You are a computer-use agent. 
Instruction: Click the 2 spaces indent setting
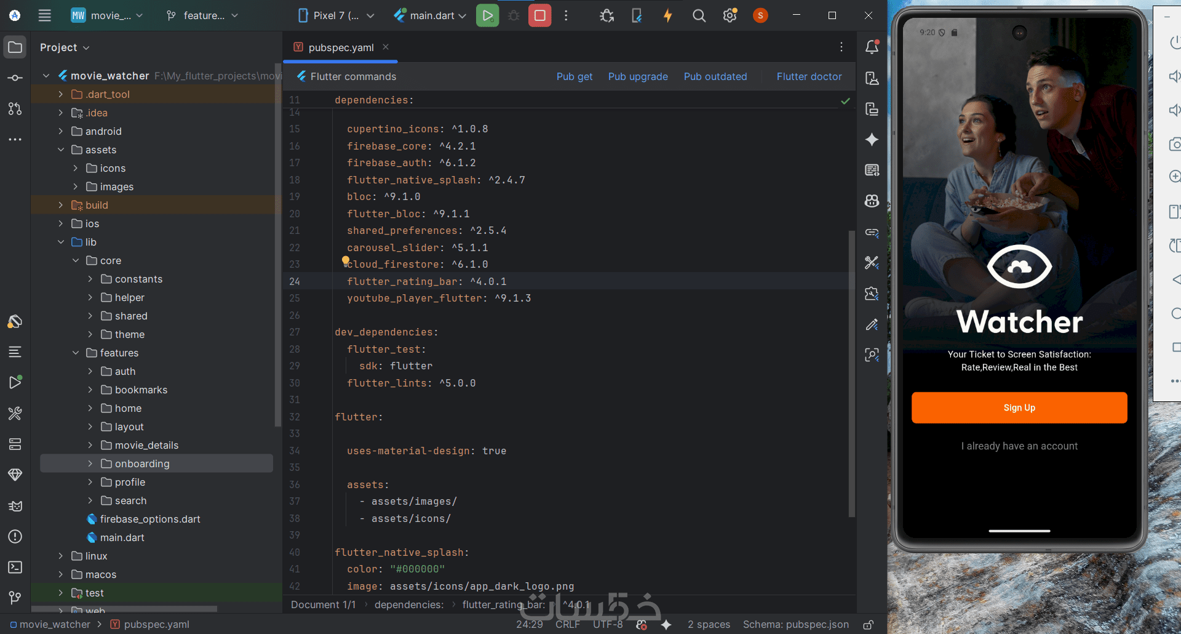click(x=709, y=624)
